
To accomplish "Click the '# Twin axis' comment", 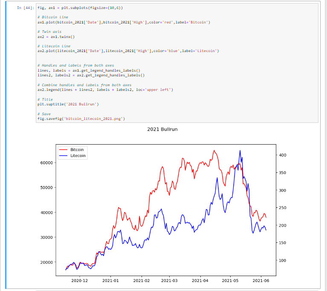I will [49, 32].
